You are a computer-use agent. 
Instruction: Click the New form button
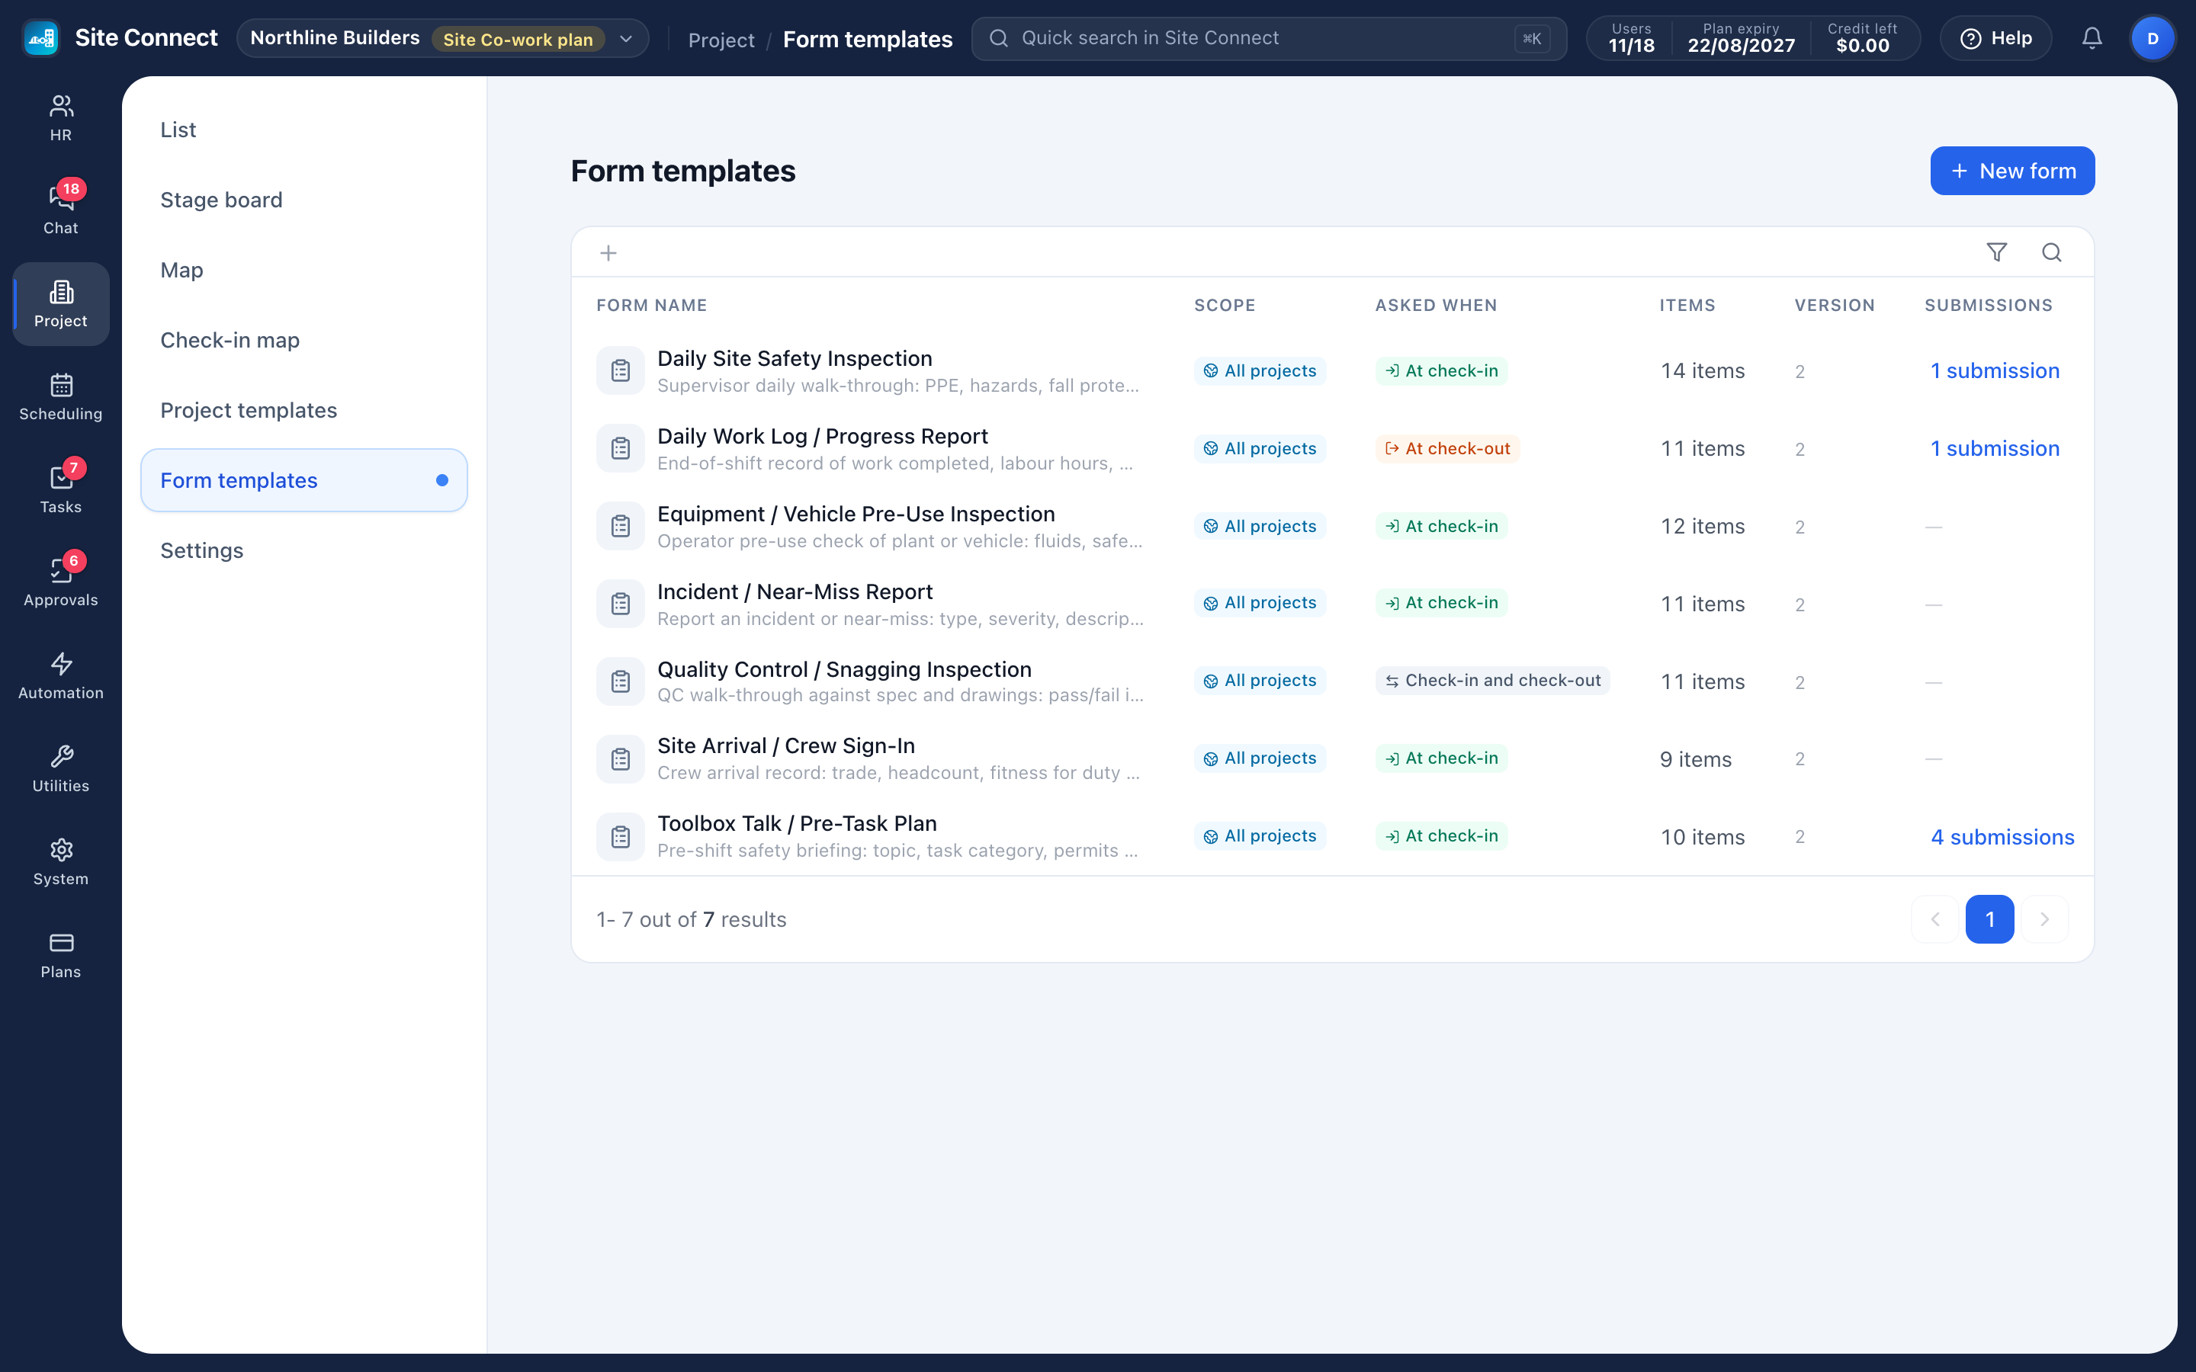2011,171
